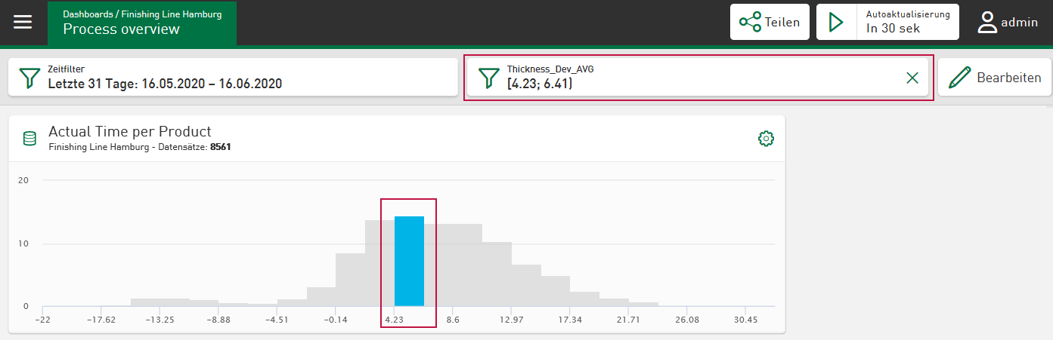Click the filter range value [4.23; 6.41]
The width and height of the screenshot is (1053, 340).
[x=540, y=84]
